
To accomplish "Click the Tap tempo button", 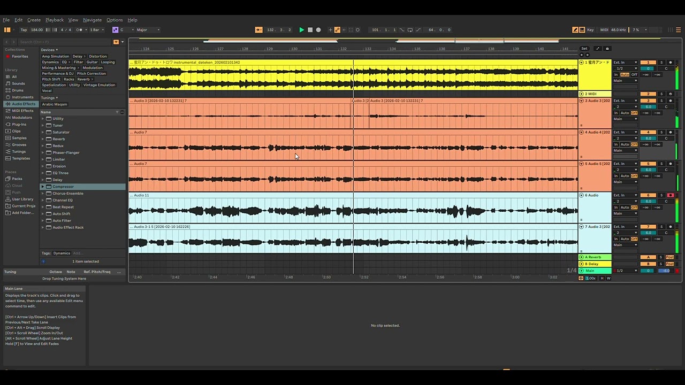I will click(24, 30).
